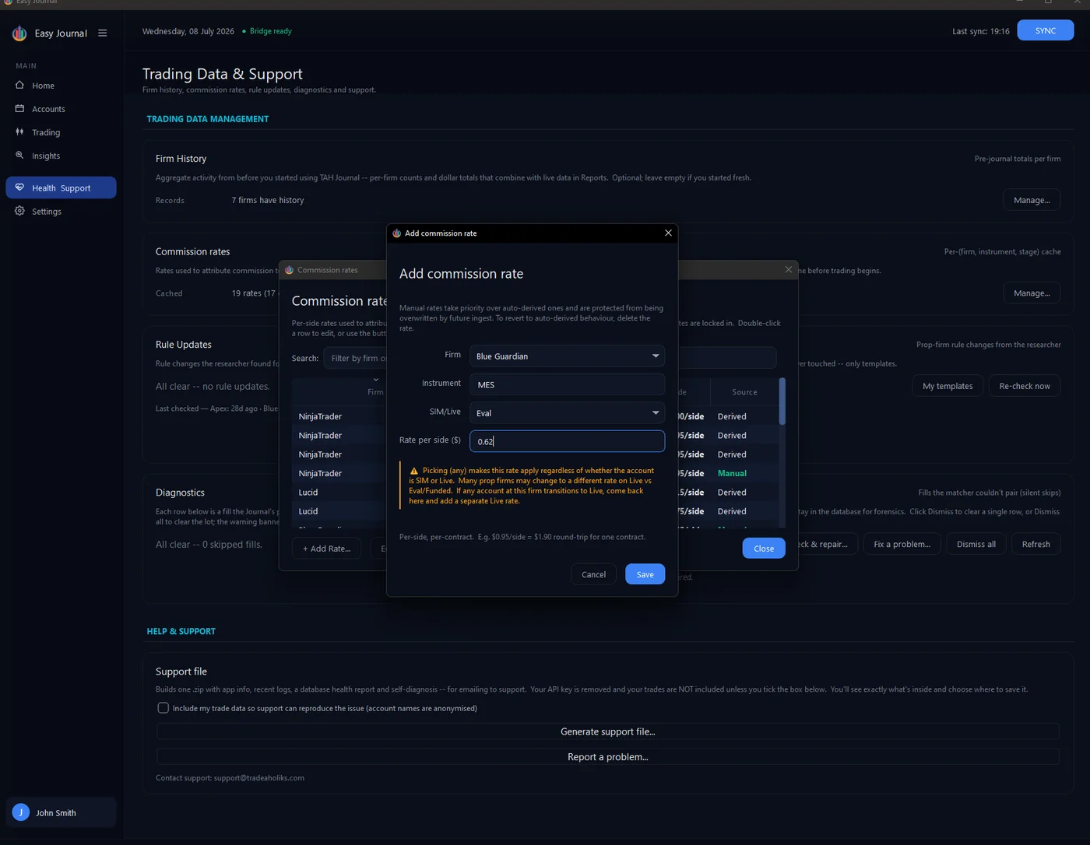Open Manage... for Firm History
Screen dimensions: 1090x845
pos(1032,200)
